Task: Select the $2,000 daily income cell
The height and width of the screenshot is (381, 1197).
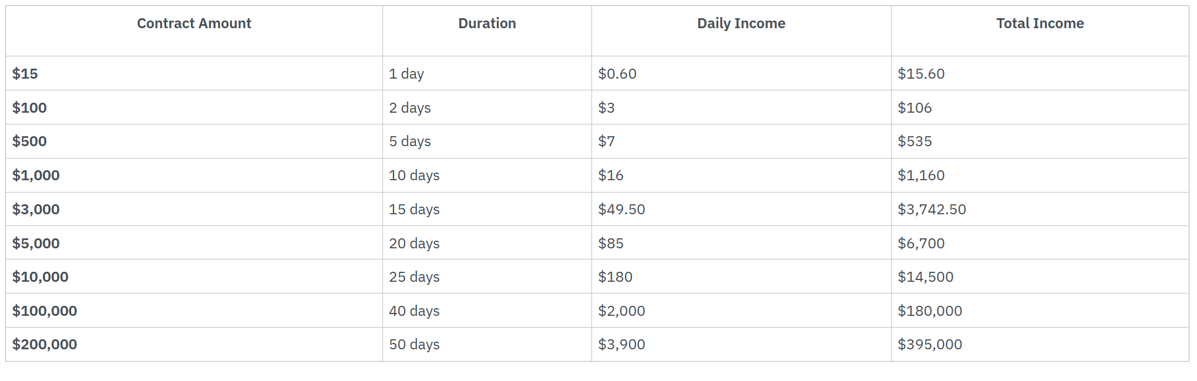Action: click(x=621, y=311)
